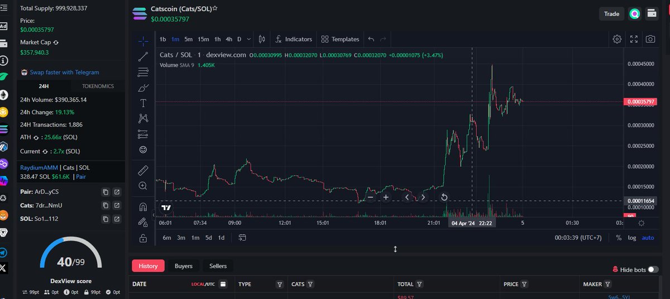
Task: Copy the Cats token address
Action: click(x=106, y=205)
